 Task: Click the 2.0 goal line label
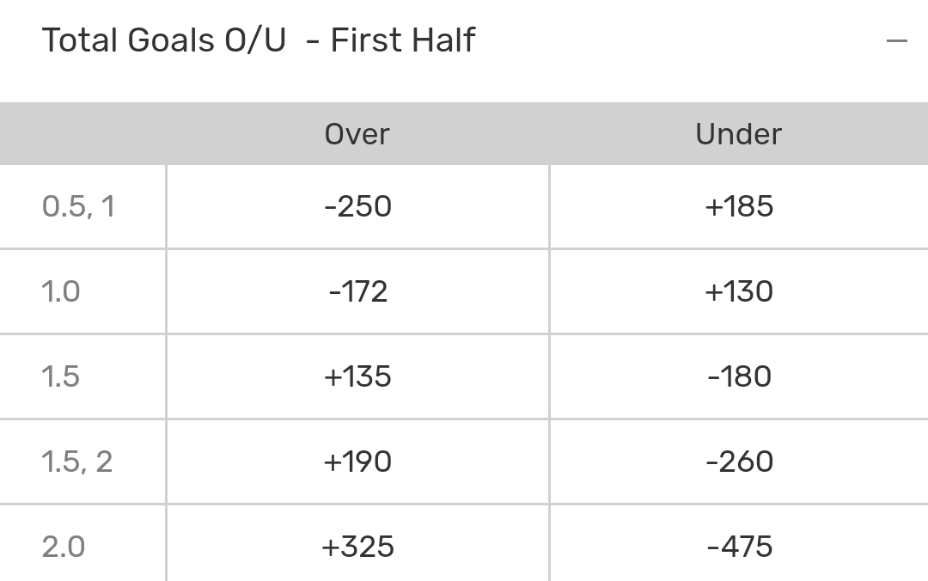(x=64, y=547)
